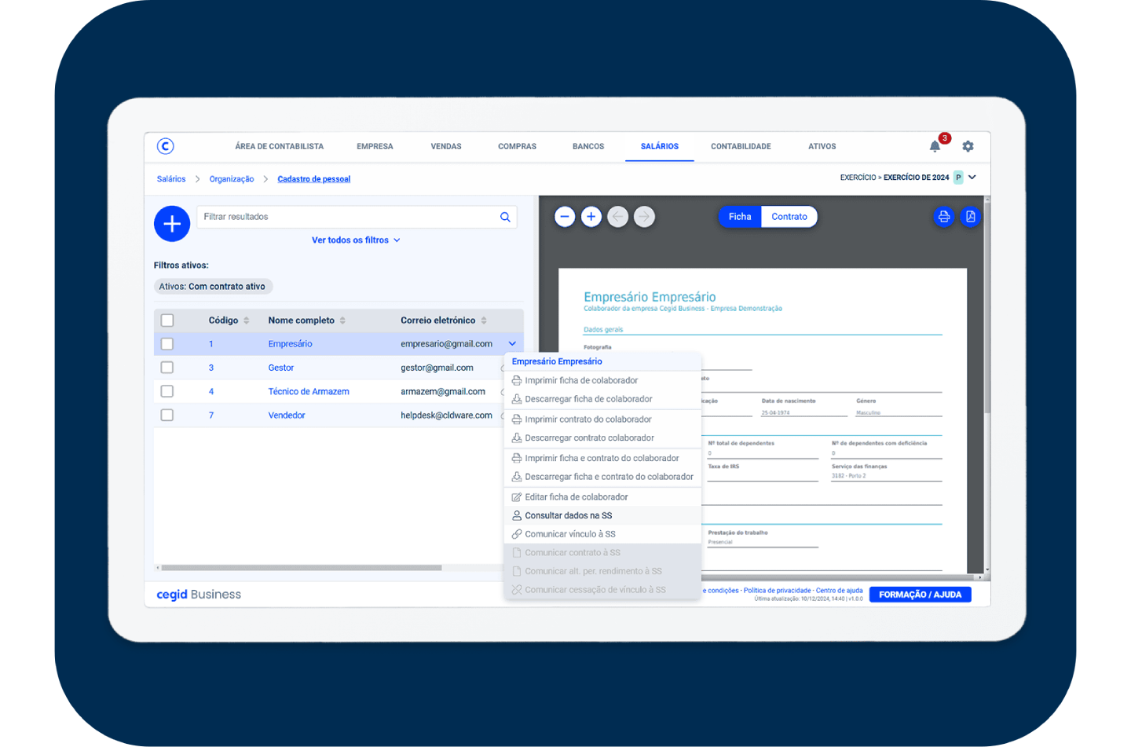Choose Consultar dados na SS in the menu

tap(568, 516)
